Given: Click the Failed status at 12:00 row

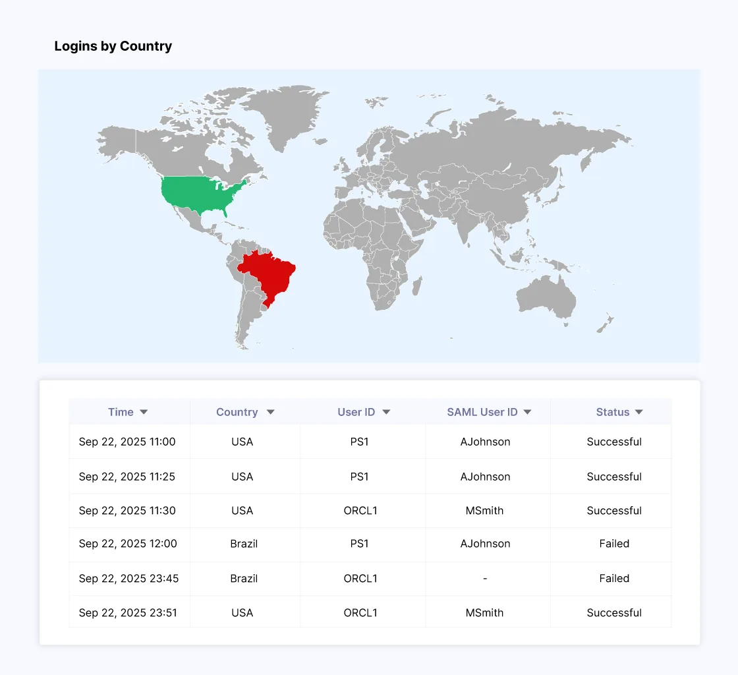Looking at the screenshot, I should point(614,544).
